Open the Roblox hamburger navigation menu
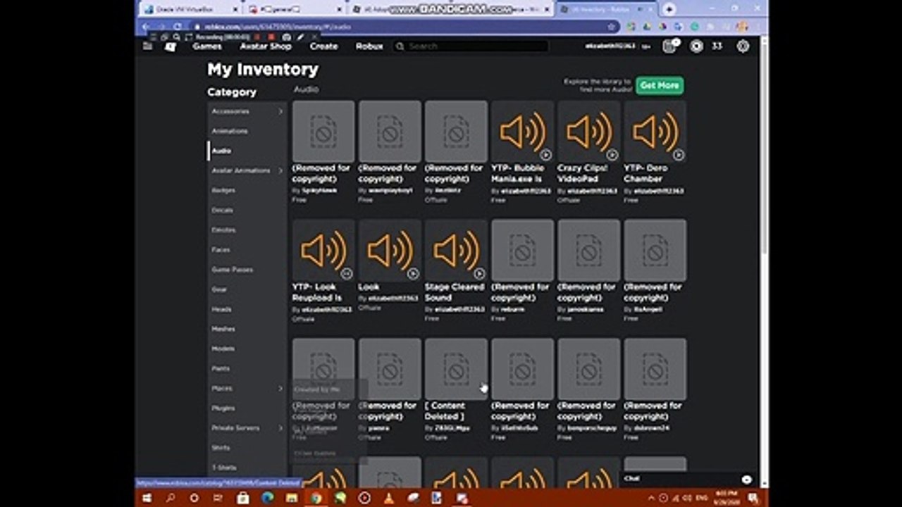 coord(147,46)
